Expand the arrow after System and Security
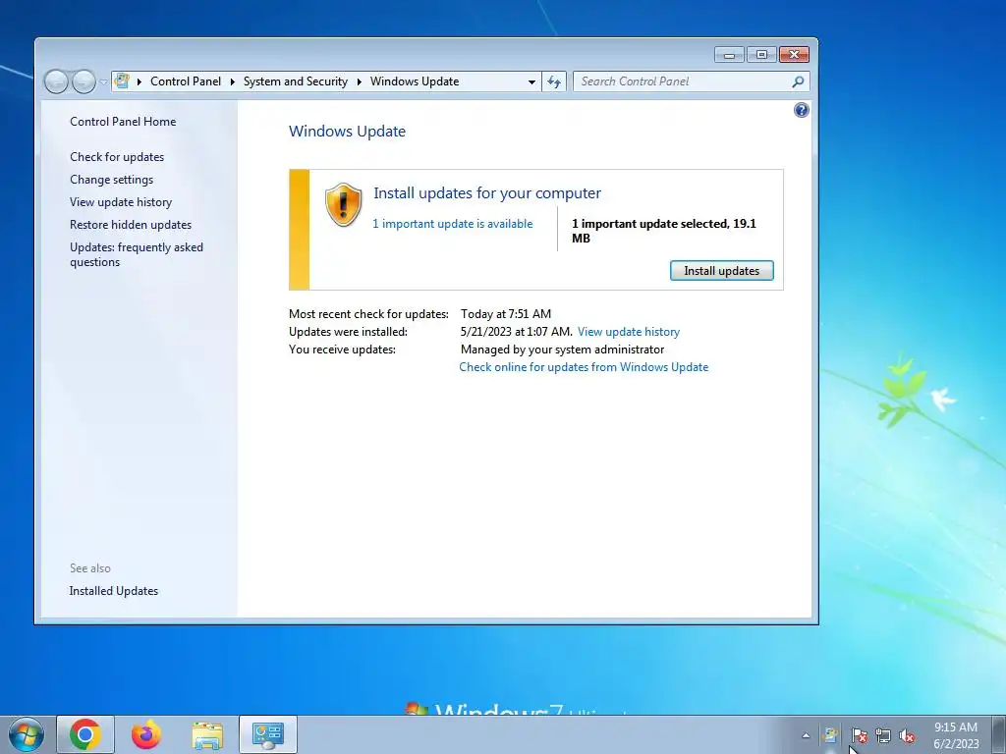1006x754 pixels. pos(359,81)
